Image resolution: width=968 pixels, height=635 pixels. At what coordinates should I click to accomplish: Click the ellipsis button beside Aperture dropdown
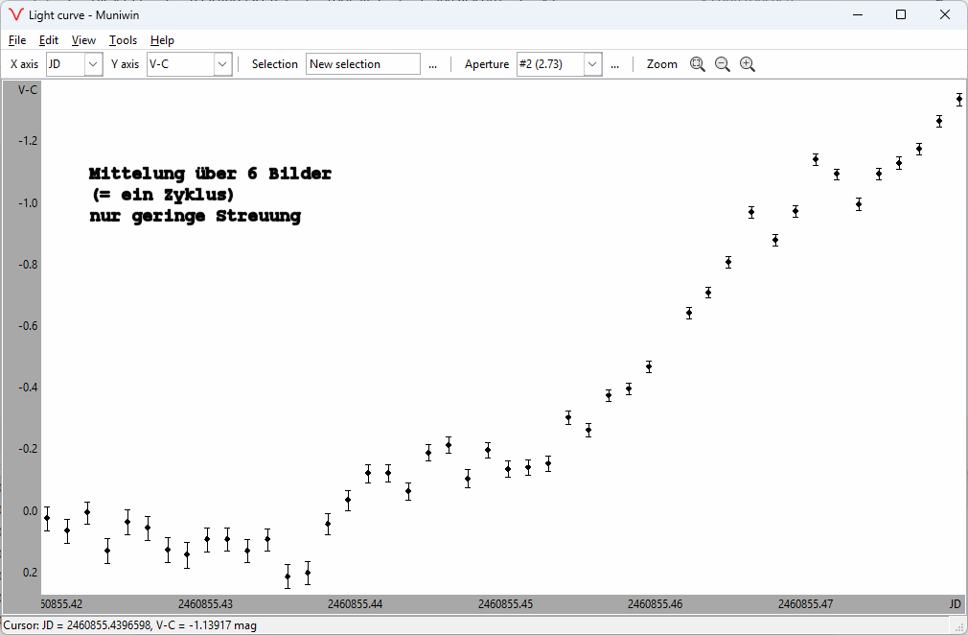click(614, 64)
